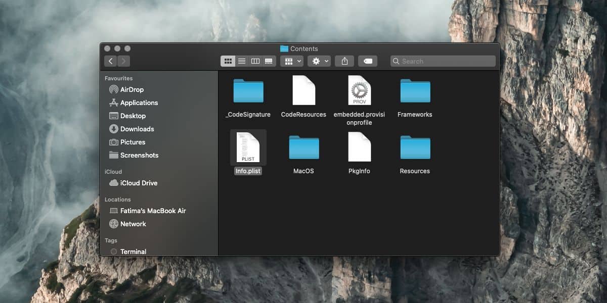This screenshot has height=303, width=607.
Task: Open Downloads in the sidebar
Action: [132, 129]
